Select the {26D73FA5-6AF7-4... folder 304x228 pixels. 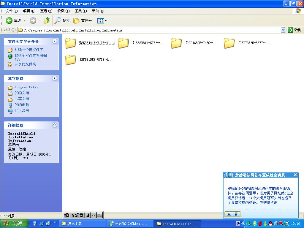(247, 43)
